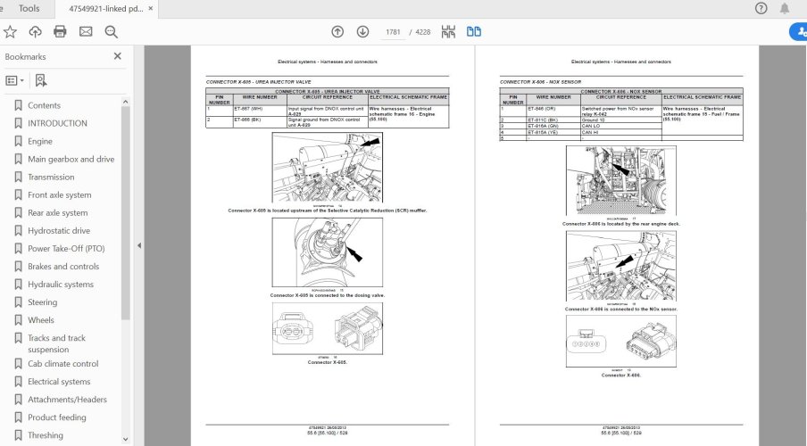Click the X-605 SCR muffler location image
Viewport: 807px width, 446px height.
[328, 167]
